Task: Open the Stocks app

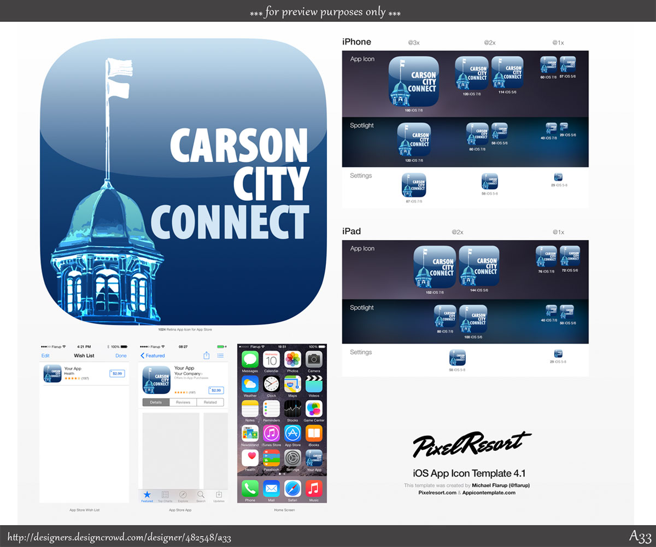Action: point(292,409)
